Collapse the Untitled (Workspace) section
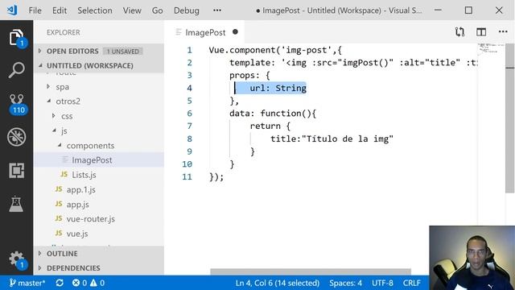 pos(98,65)
